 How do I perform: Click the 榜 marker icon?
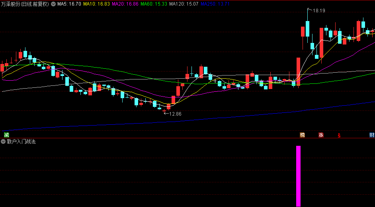point(302,135)
